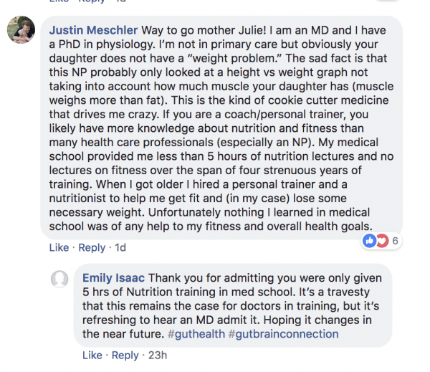
Task: Click Justin Meschler's comment text bubble
Action: pos(221,128)
